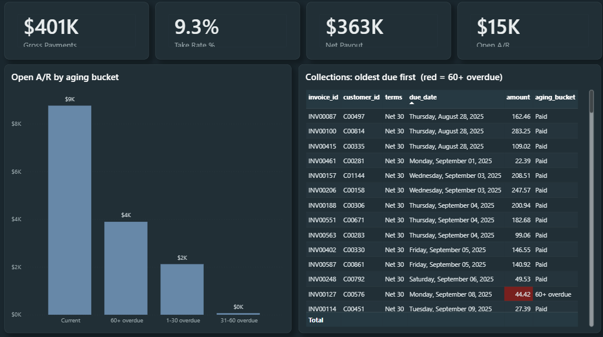Click the Monday, September 01, 2025 date
Viewport: 603px width, 337px height.
point(450,161)
